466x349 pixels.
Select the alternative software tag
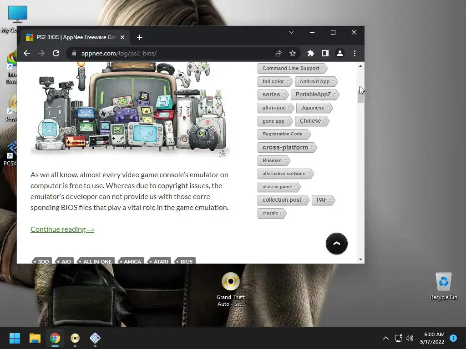[x=286, y=174]
